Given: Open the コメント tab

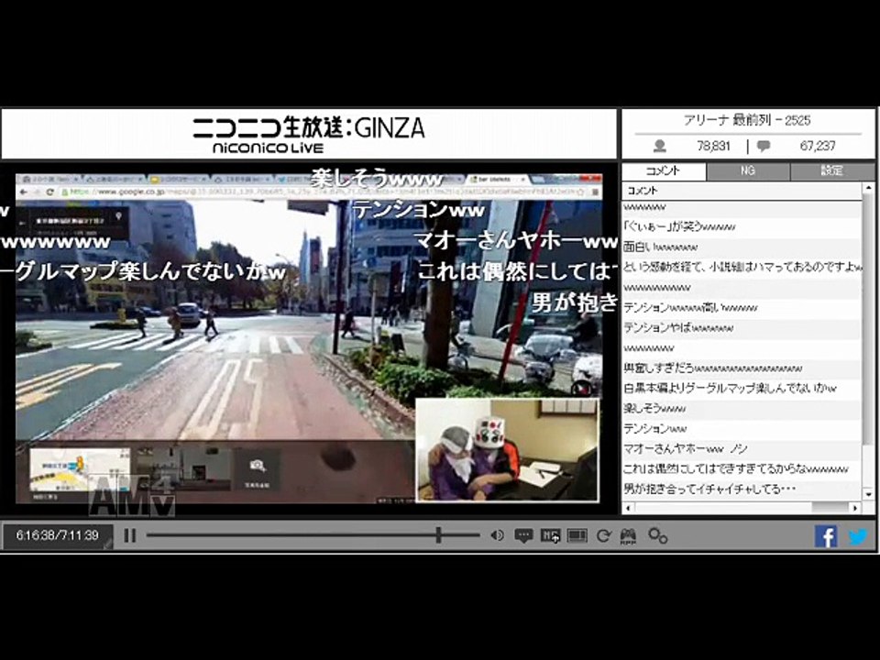Looking at the screenshot, I should click(x=664, y=170).
